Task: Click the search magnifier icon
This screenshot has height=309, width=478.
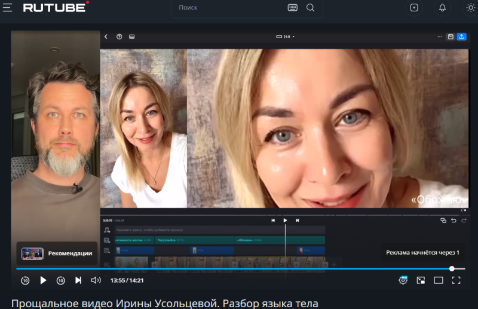Action: click(x=310, y=8)
